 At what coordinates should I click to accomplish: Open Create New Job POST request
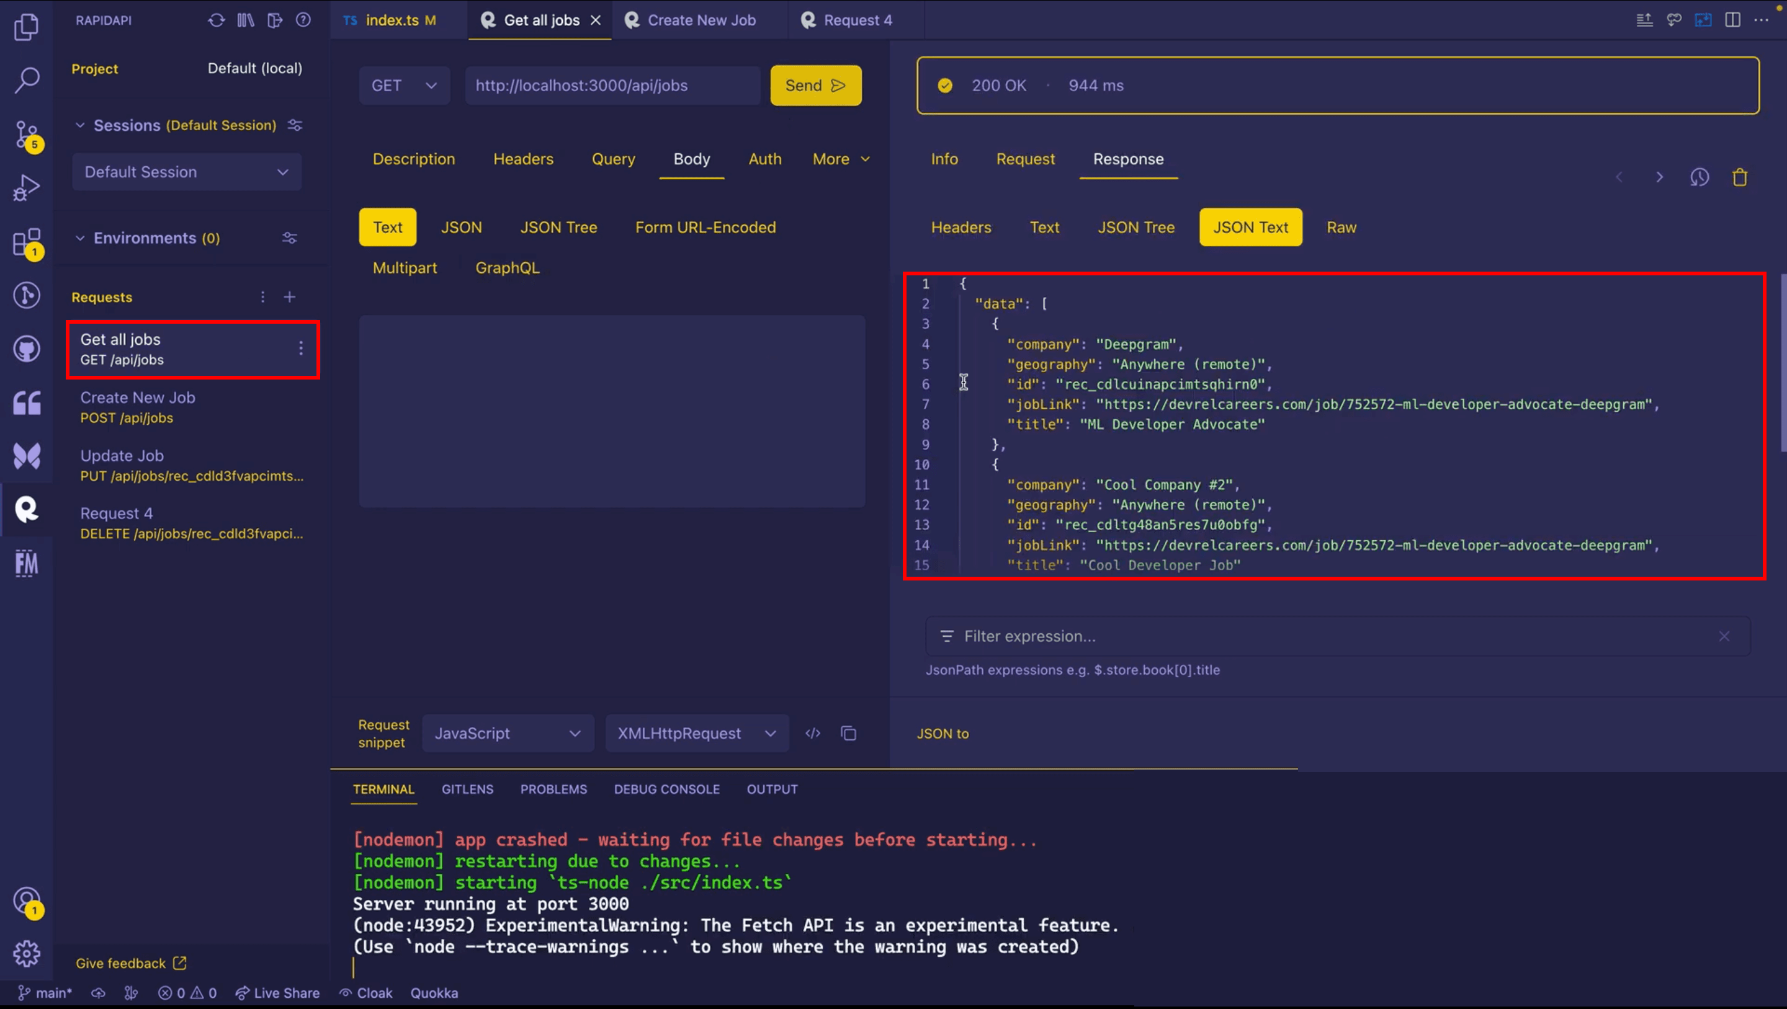(x=193, y=407)
